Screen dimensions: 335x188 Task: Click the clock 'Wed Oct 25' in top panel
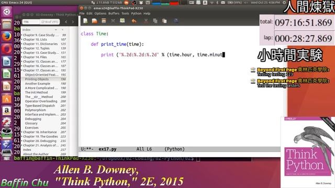(x=265, y=3)
